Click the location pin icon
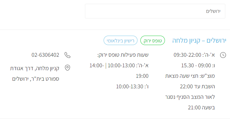Screen dimensions: 230x119 67,68
